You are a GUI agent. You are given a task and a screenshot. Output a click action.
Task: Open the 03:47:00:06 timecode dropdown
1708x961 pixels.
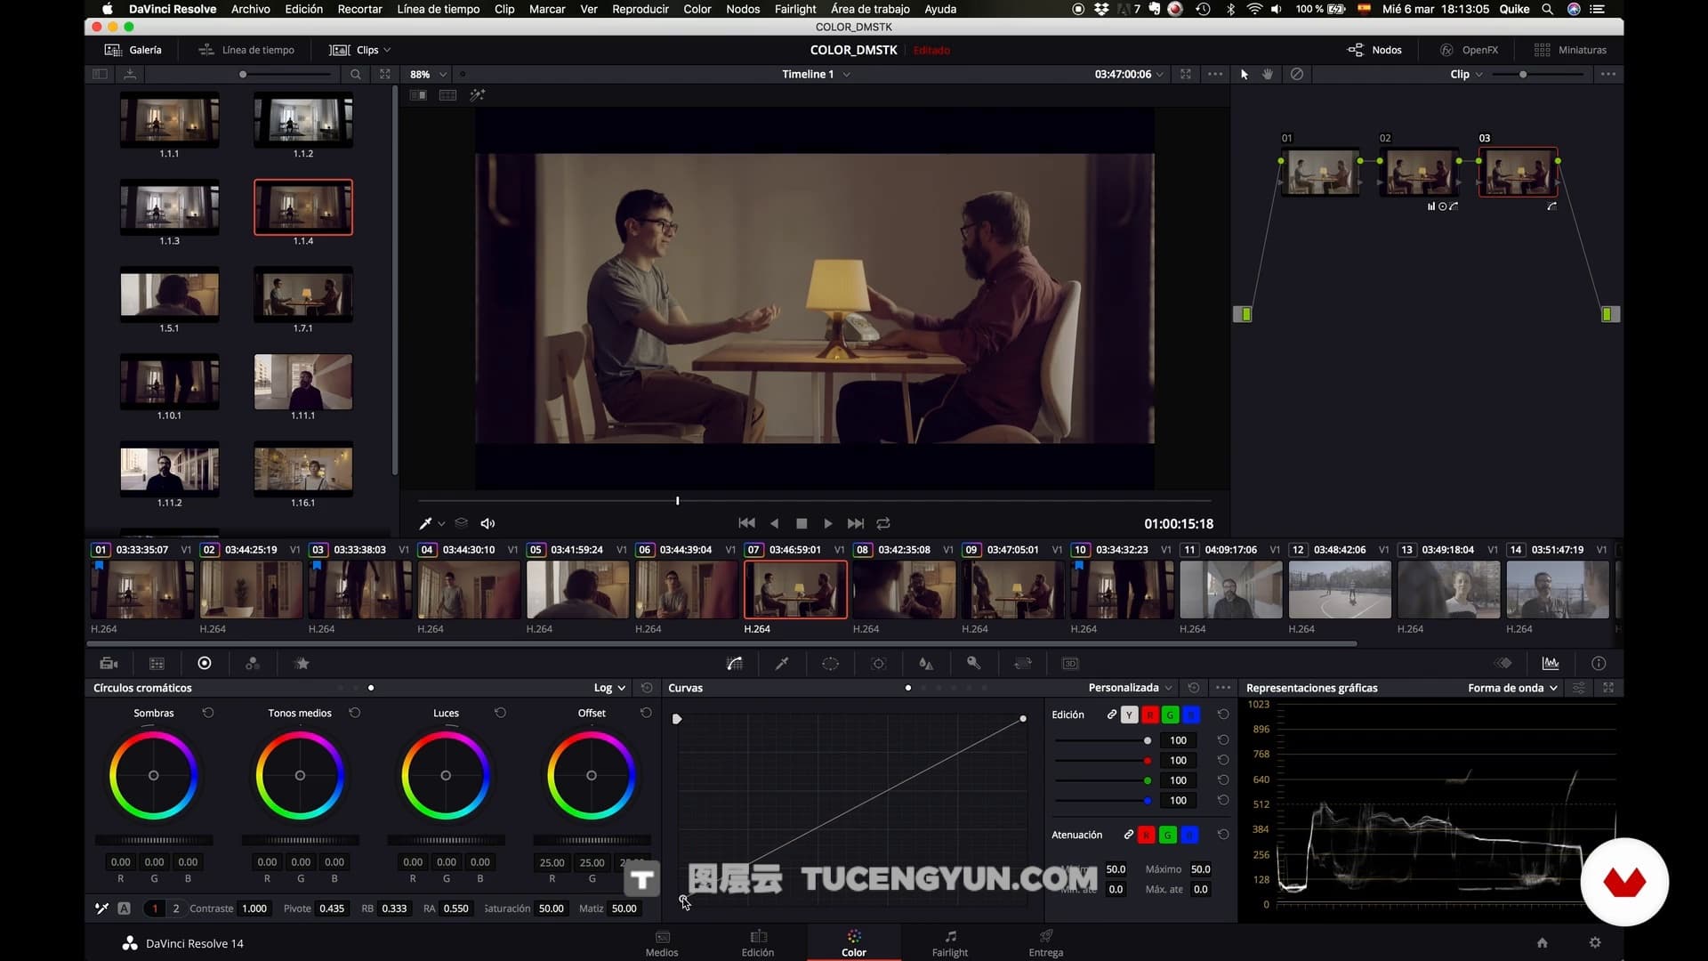[1129, 75]
